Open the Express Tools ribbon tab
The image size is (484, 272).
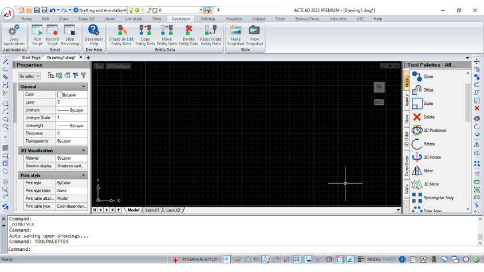point(307,19)
